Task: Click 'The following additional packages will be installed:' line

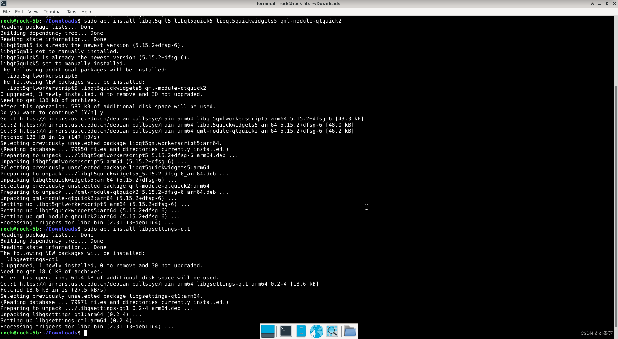Action: (x=84, y=70)
